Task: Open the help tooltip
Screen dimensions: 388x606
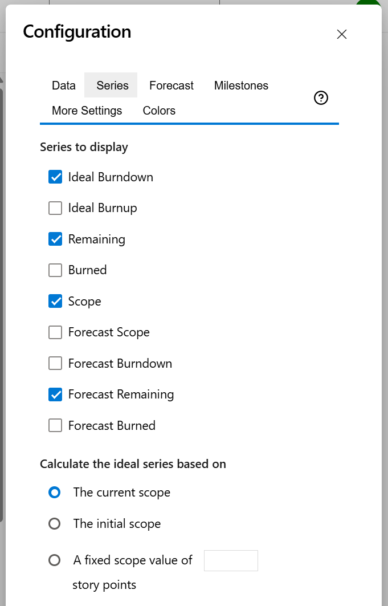Action: tap(321, 97)
